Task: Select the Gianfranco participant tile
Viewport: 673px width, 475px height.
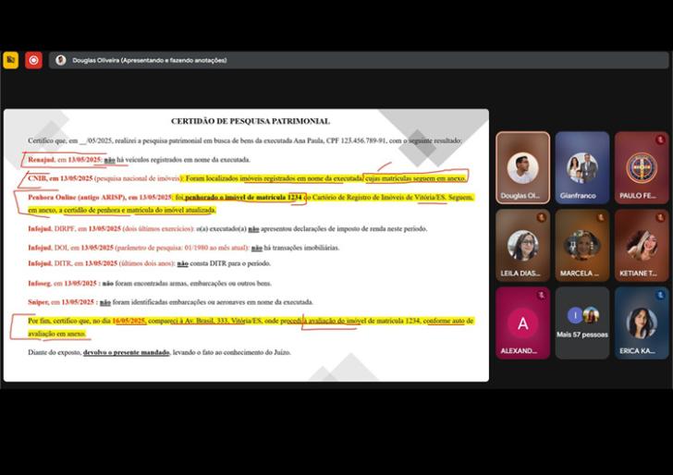Action: click(x=582, y=167)
